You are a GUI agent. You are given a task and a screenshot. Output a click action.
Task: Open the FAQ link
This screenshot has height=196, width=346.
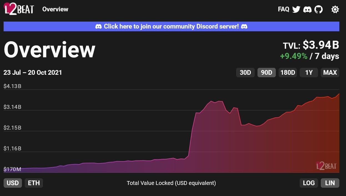(284, 9)
